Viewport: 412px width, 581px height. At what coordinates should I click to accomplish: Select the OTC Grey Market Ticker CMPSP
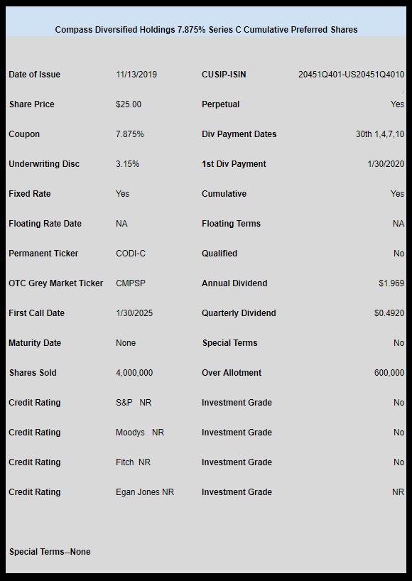(131, 283)
